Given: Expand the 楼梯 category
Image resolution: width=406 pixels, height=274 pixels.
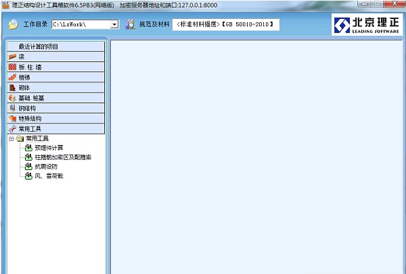Looking at the screenshot, I should pyautogui.click(x=56, y=77).
